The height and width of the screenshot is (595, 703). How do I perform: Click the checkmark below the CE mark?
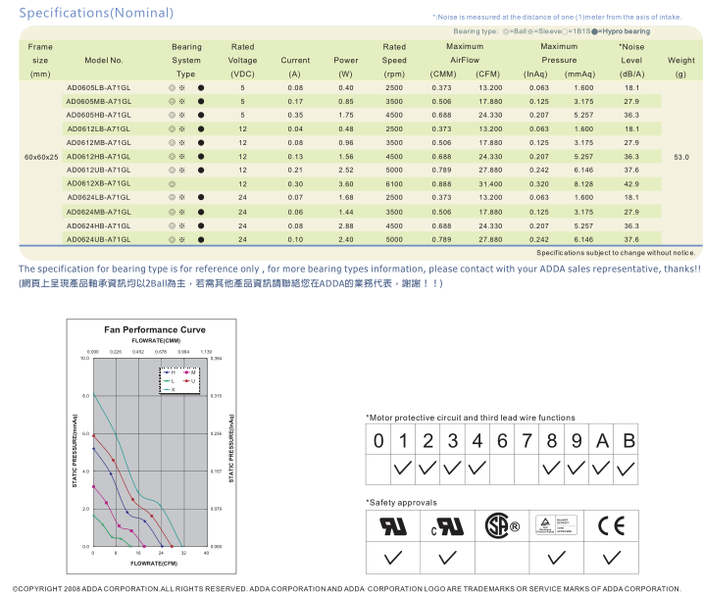[x=612, y=558]
